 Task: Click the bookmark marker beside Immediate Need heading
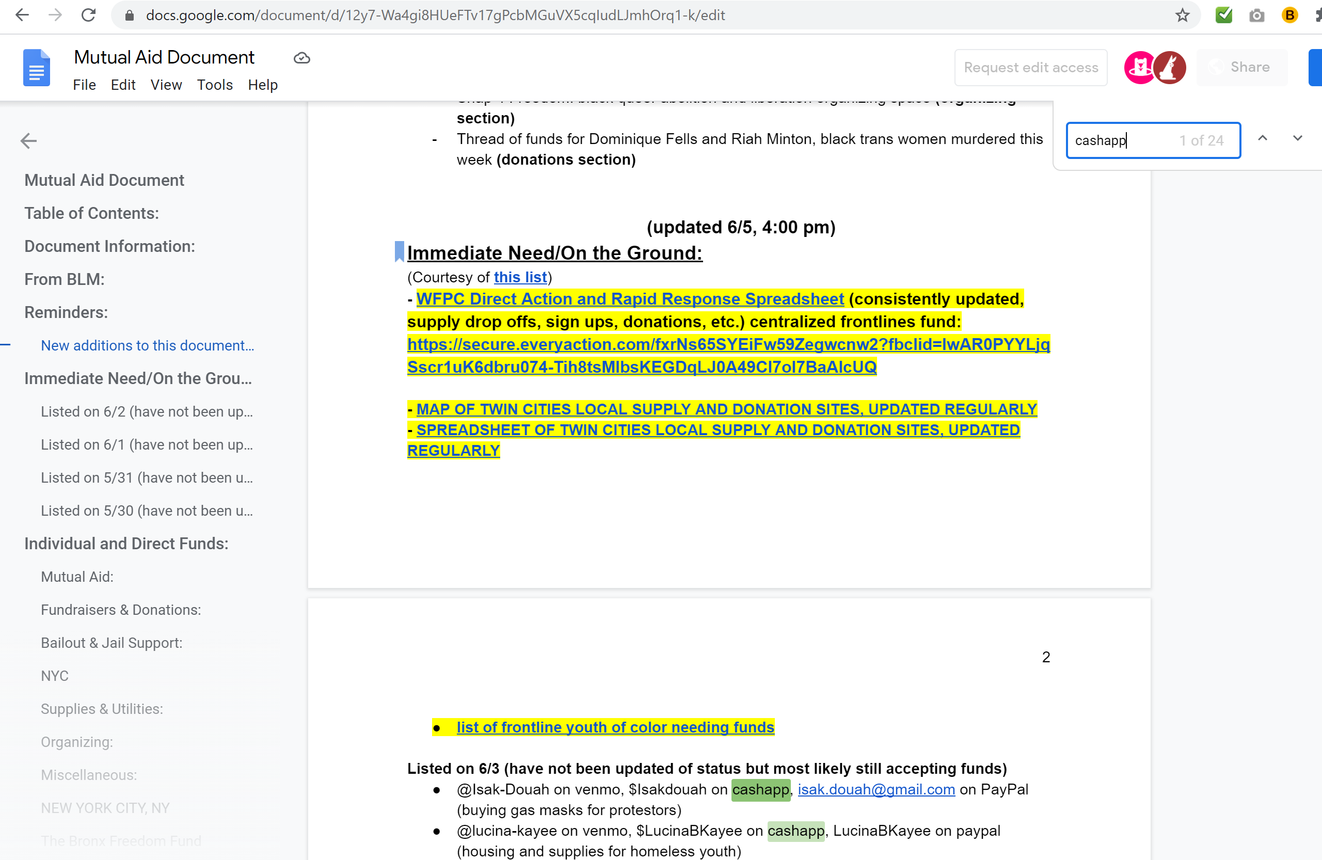[400, 252]
